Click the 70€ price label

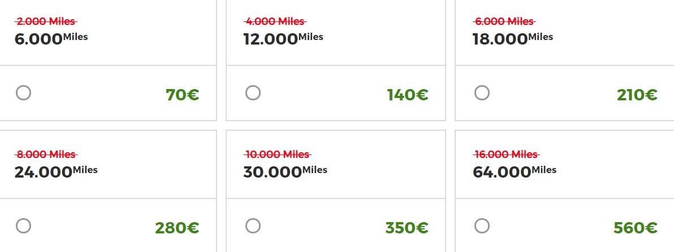(x=182, y=95)
